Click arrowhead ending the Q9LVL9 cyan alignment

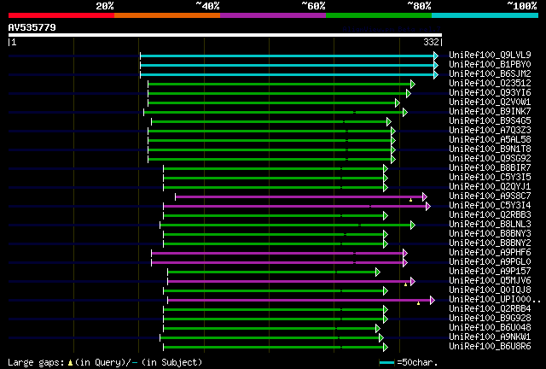436,56
